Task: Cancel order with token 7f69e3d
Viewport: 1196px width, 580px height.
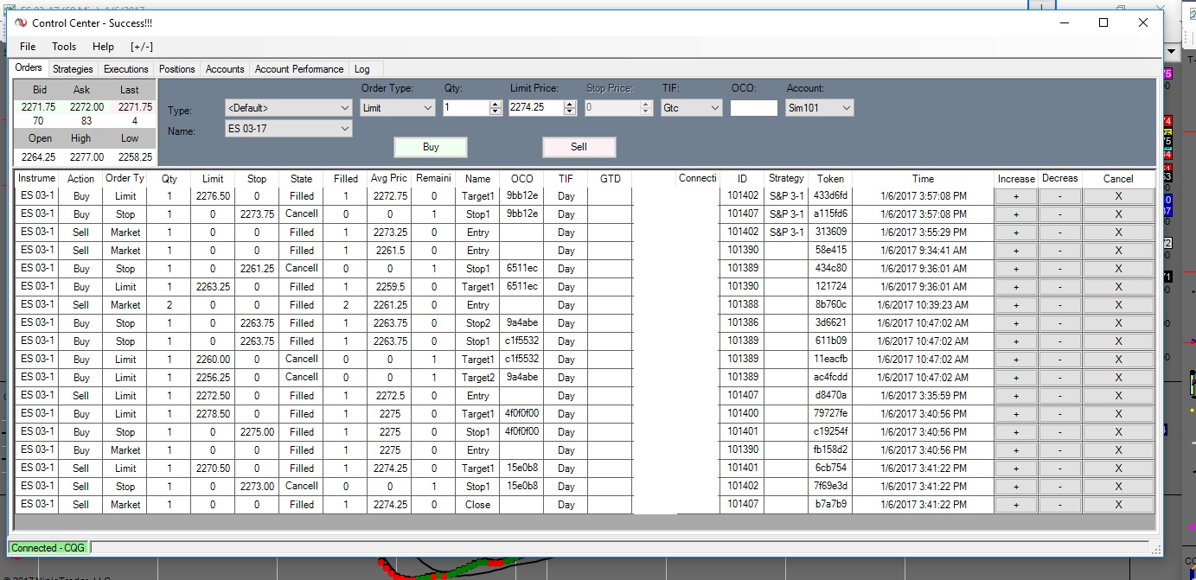Action: pyautogui.click(x=1118, y=487)
